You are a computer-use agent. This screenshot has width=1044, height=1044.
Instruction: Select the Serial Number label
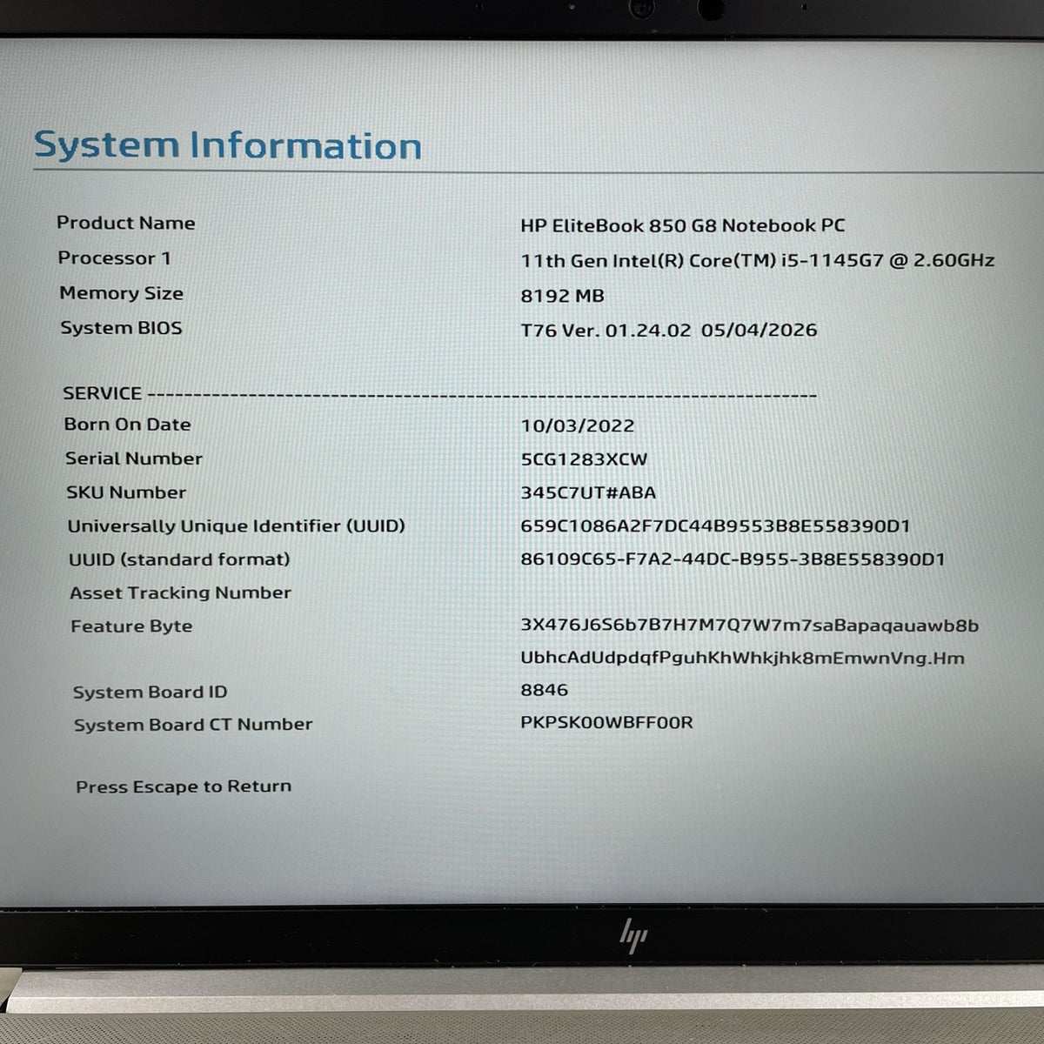click(133, 458)
